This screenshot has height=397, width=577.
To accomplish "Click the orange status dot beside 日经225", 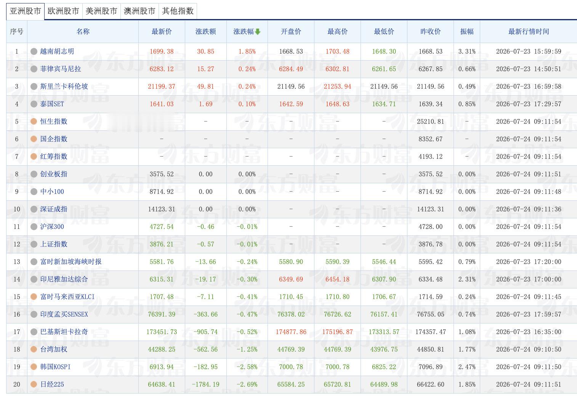I will (x=34, y=384).
